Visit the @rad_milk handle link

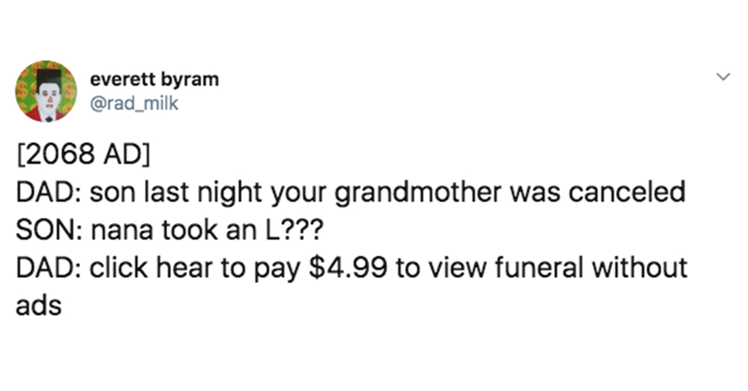tap(134, 103)
